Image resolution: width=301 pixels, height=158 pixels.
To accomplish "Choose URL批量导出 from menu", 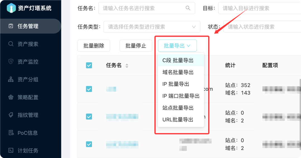I will pos(181,120).
